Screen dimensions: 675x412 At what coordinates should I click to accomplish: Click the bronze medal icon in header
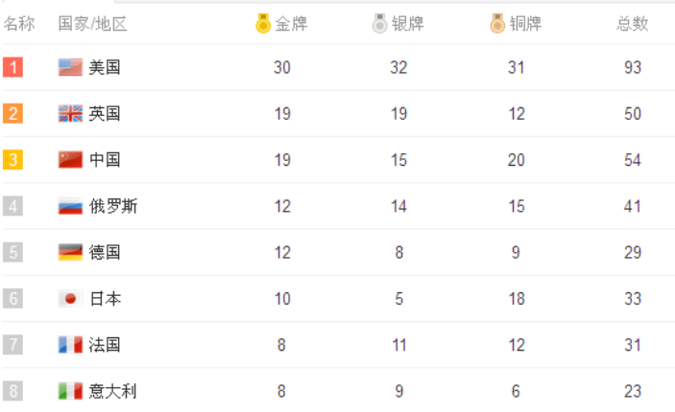pyautogui.click(x=496, y=24)
